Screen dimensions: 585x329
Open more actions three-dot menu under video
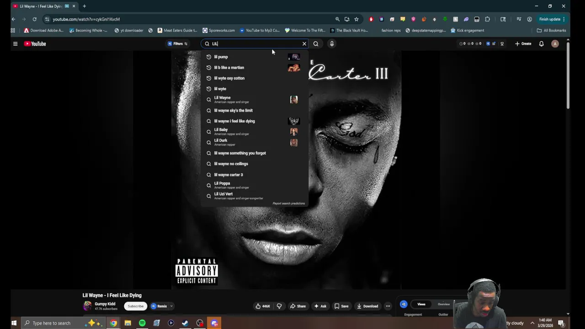(x=388, y=306)
